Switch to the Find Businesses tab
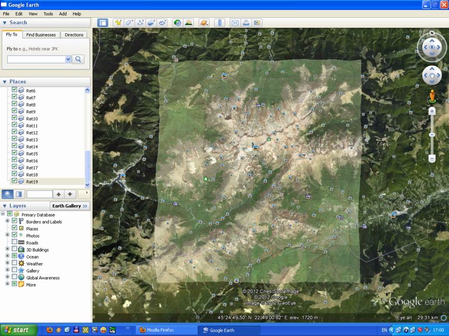Screen dimensions: 449x336 pyautogui.click(x=41, y=35)
